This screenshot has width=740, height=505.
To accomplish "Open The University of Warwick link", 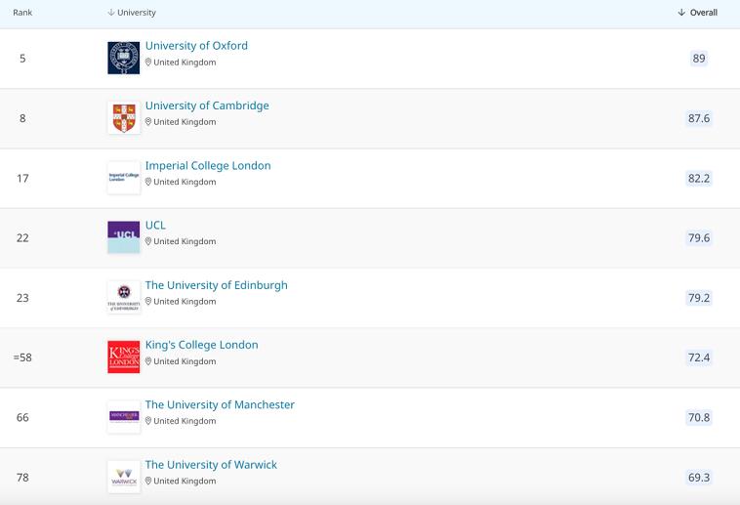I will point(211,465).
